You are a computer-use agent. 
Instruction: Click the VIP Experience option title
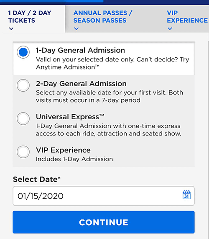[x=63, y=150]
